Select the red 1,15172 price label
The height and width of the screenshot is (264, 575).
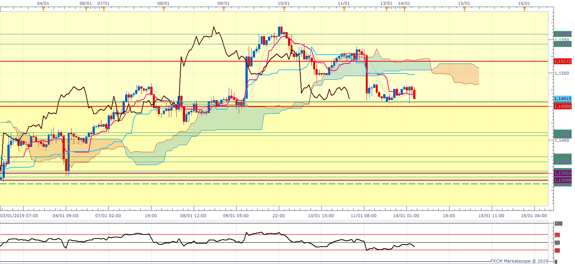[x=562, y=61]
